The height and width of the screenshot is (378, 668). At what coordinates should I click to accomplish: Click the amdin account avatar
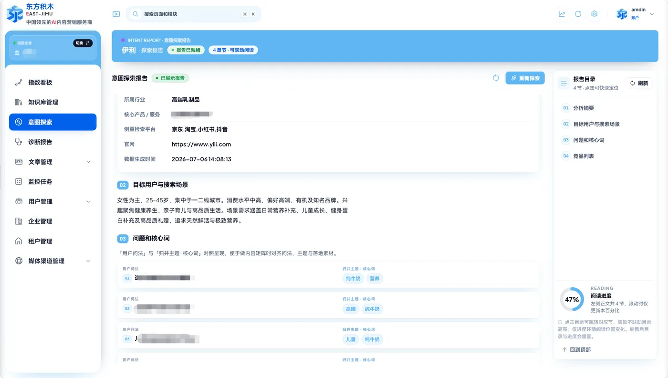point(622,14)
